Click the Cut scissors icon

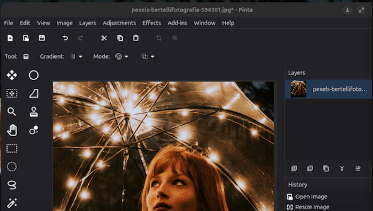[104, 38]
